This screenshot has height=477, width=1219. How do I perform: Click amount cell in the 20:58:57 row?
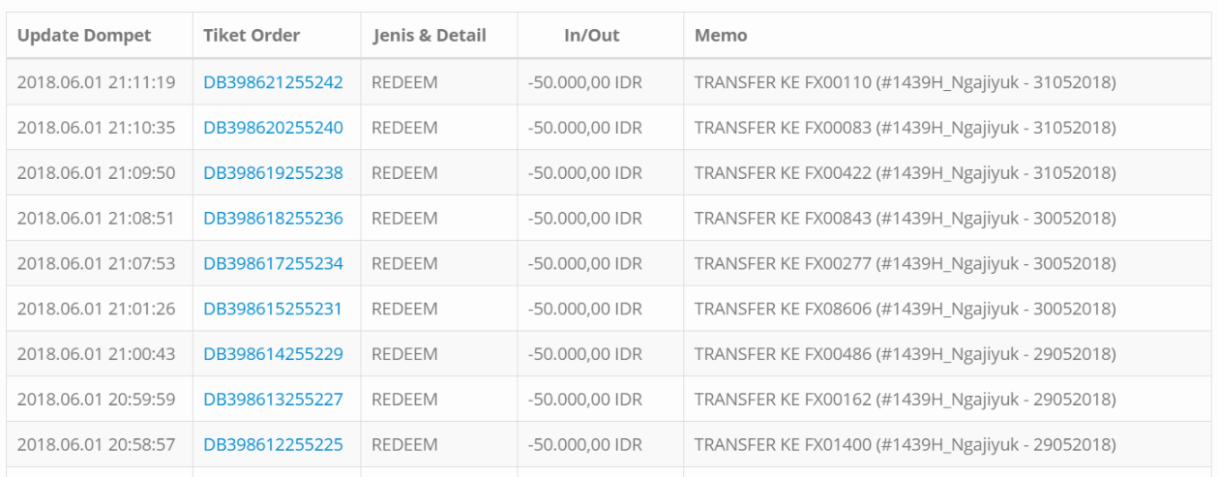(585, 445)
